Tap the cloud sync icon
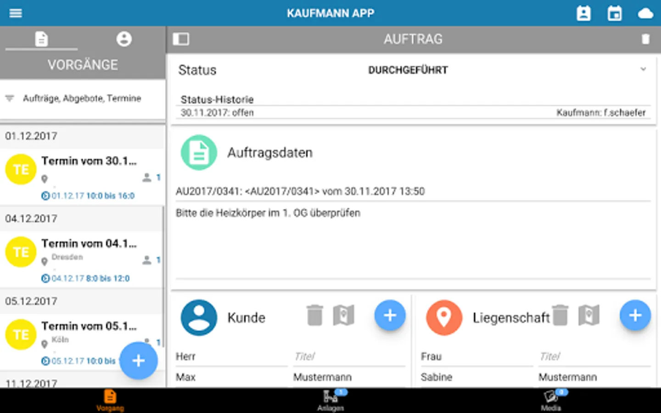 pyautogui.click(x=645, y=13)
